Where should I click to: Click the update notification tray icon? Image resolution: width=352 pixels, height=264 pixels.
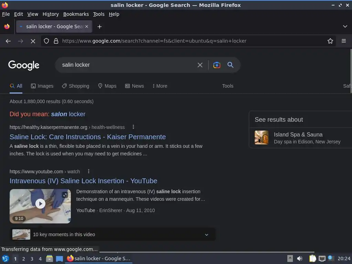click(x=330, y=258)
